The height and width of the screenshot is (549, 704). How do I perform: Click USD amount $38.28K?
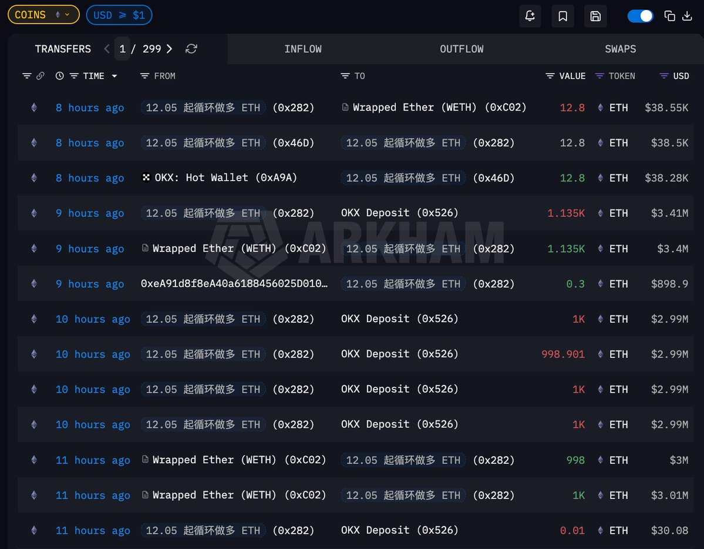click(666, 178)
